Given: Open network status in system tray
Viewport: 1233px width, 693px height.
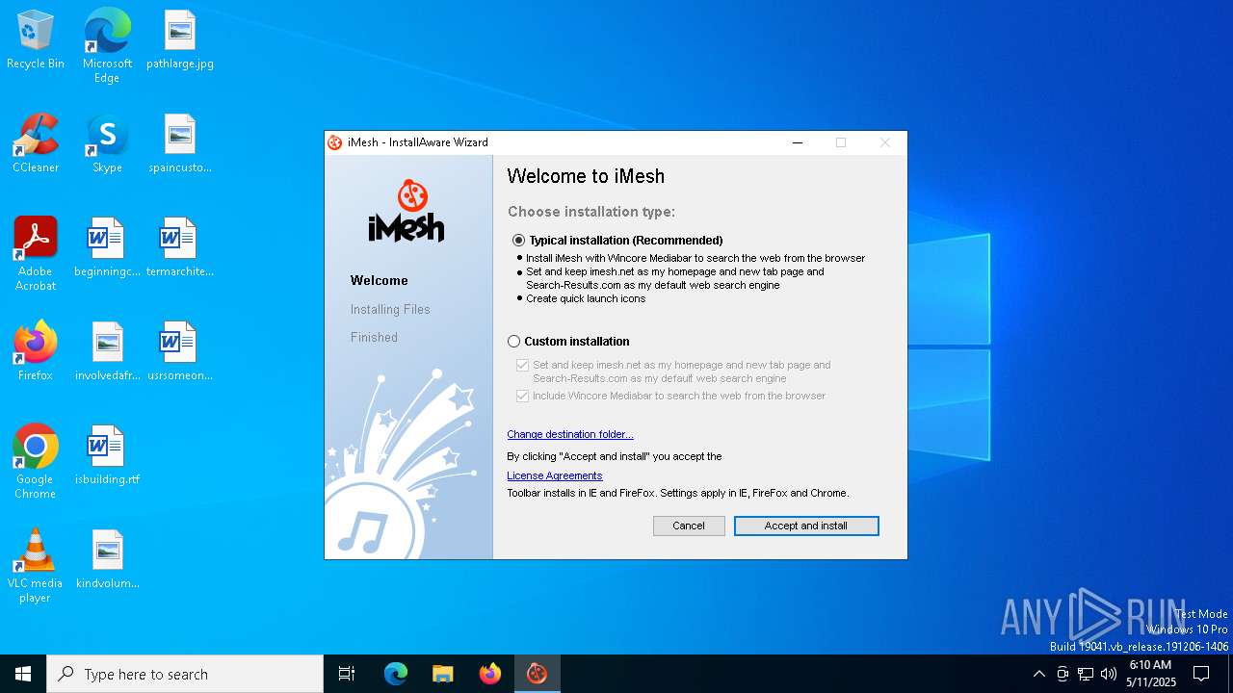Looking at the screenshot, I should pos(1086,674).
